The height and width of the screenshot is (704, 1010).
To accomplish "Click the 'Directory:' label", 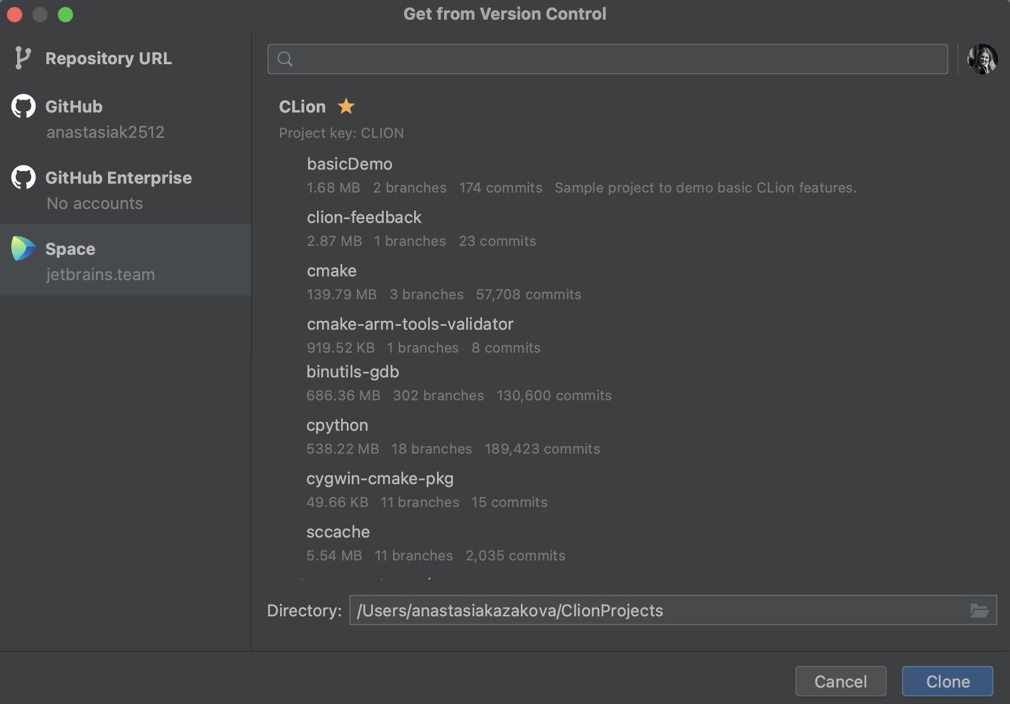I will (x=304, y=611).
